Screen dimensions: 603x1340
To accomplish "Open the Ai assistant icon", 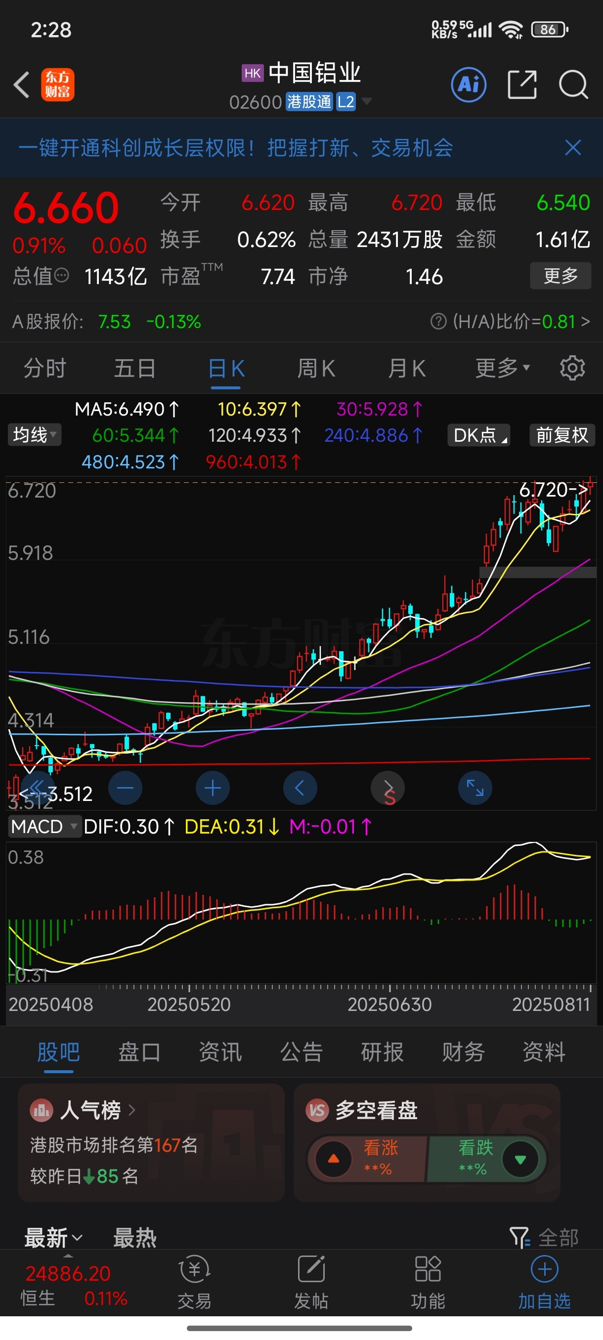I will (x=469, y=84).
